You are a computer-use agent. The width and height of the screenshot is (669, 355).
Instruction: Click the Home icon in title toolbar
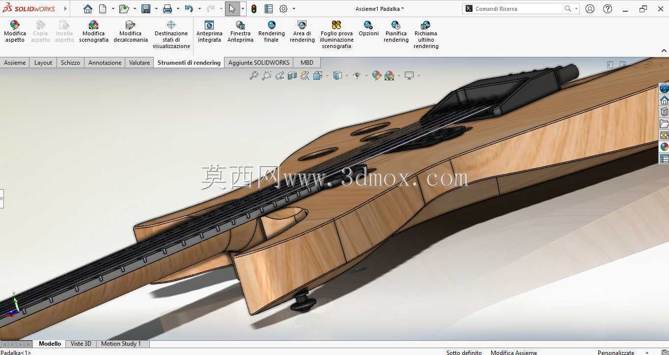pyautogui.click(x=87, y=9)
